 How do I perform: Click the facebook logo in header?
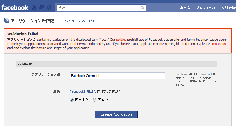[15, 7]
